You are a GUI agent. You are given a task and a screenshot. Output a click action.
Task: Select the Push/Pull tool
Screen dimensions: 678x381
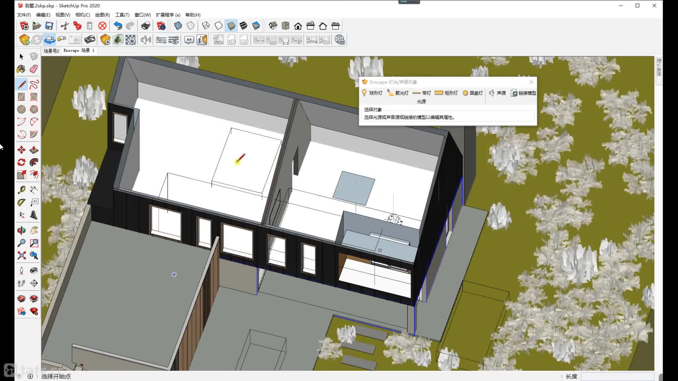(x=34, y=150)
